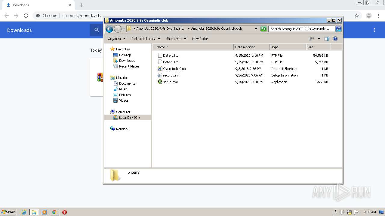Open Windows Media Player from taskbar
The width and height of the screenshot is (385, 216).
pos(44,212)
